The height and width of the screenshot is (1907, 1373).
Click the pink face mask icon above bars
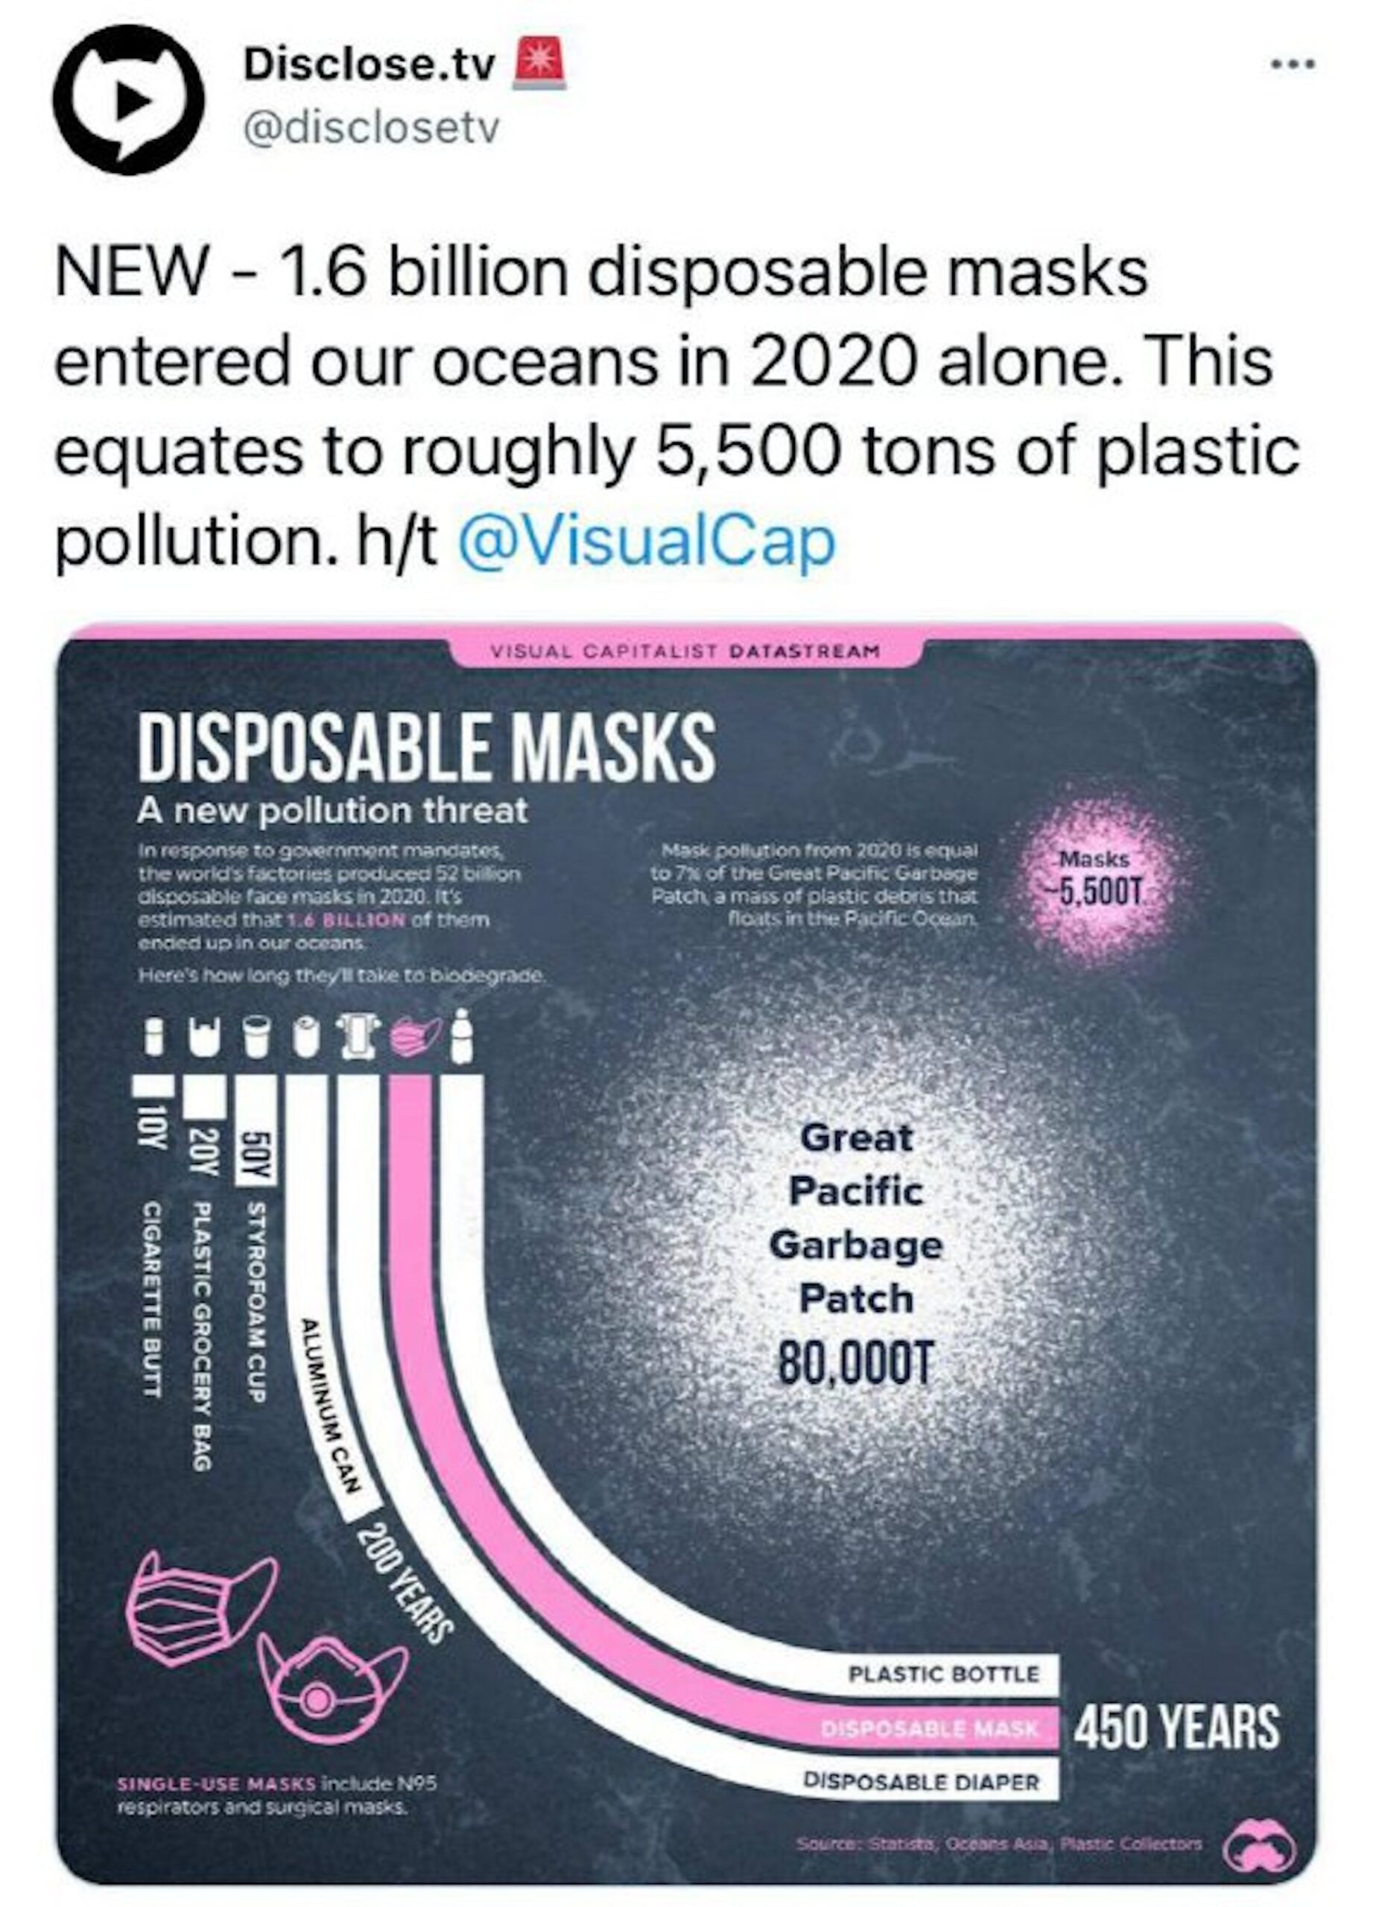[413, 1037]
